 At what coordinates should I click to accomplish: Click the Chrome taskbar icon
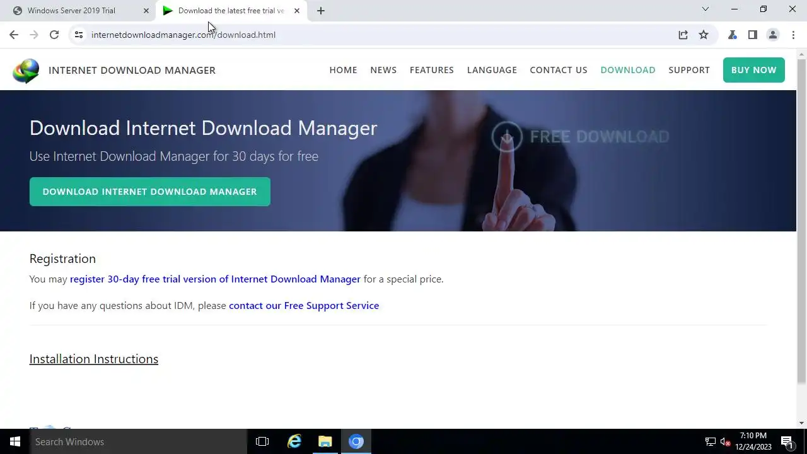[356, 441]
